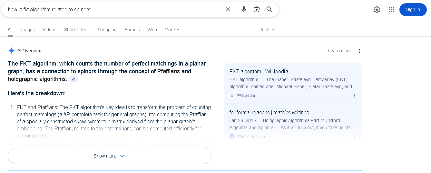Image resolution: width=431 pixels, height=173 pixels.
Task: Expand the More search filters dropdown
Action: coord(172,30)
